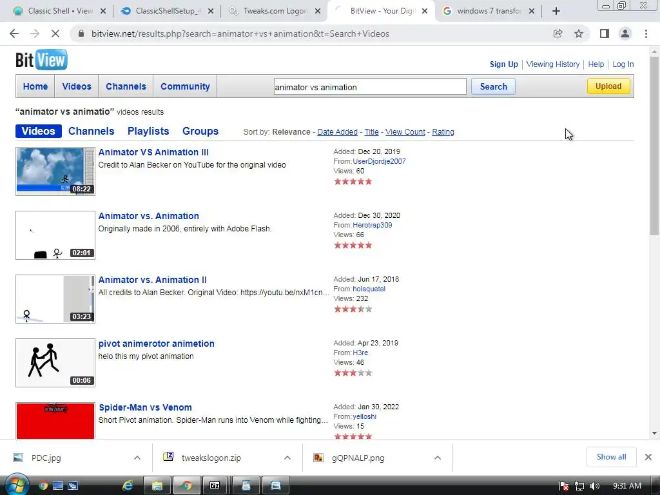The image size is (660, 495).
Task: Open the Animator VS Animation III thumbnail
Action: click(55, 171)
